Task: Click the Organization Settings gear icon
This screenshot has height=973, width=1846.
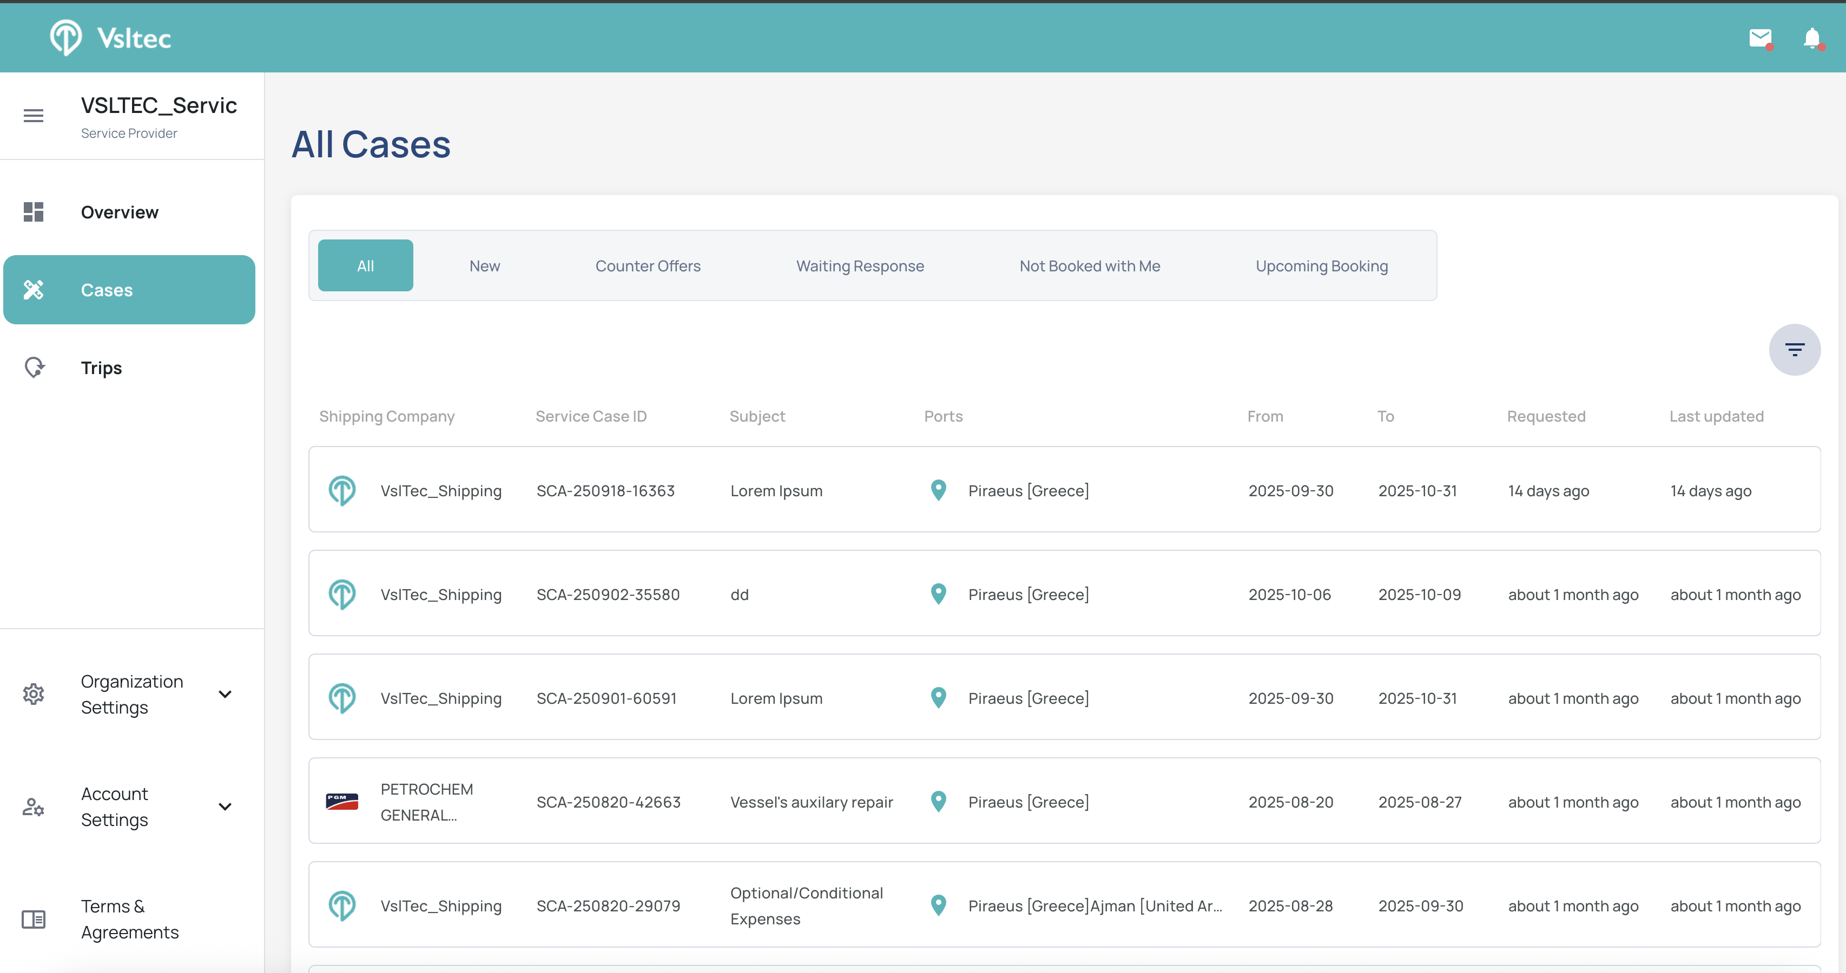Action: click(34, 694)
